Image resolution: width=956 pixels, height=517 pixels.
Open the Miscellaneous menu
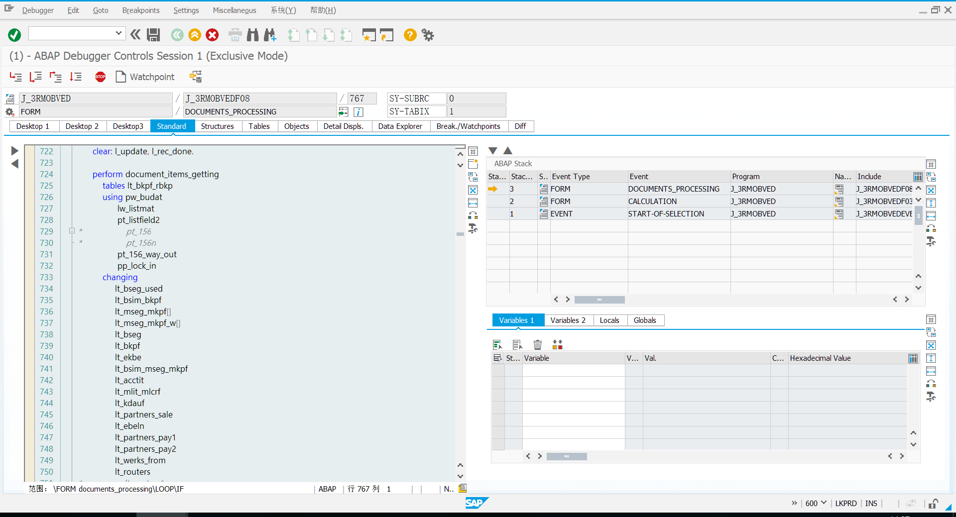(235, 10)
